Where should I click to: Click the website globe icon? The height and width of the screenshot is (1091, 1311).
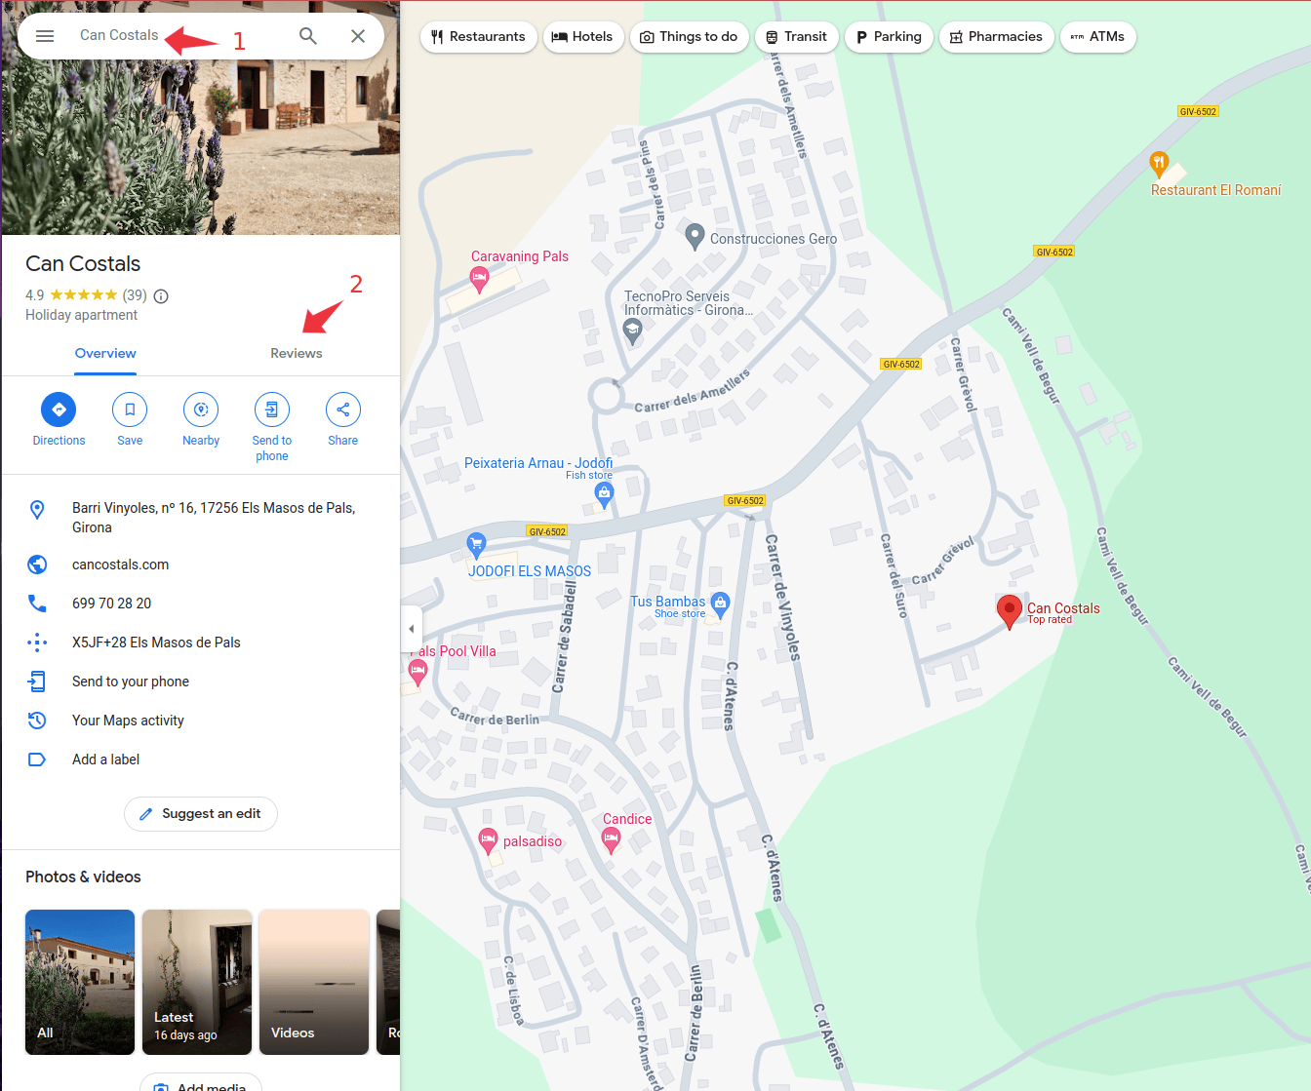click(37, 565)
